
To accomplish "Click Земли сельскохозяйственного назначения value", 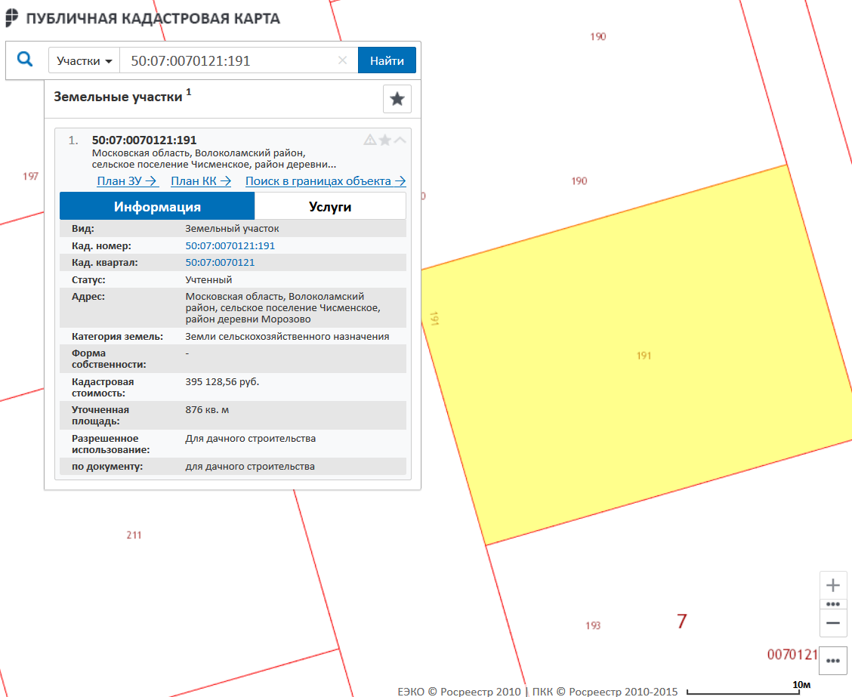I will [x=287, y=337].
